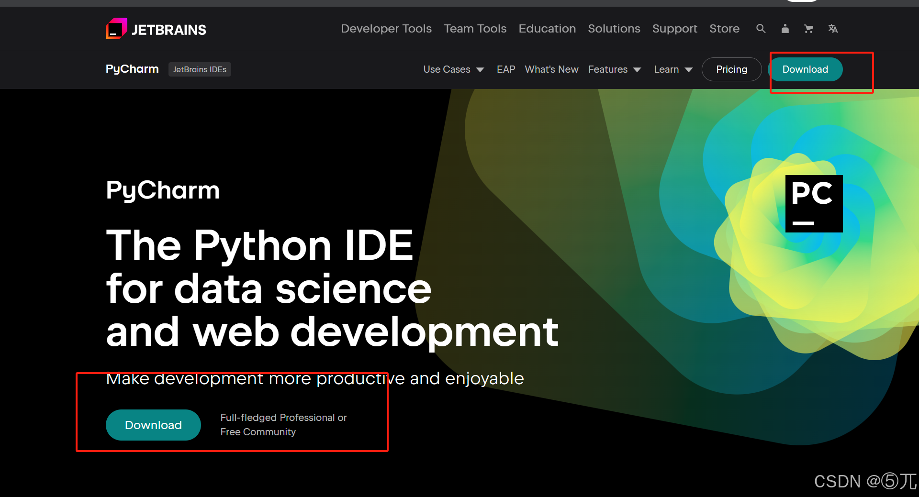The width and height of the screenshot is (919, 497).
Task: Click the Pricing button
Action: [x=731, y=69]
